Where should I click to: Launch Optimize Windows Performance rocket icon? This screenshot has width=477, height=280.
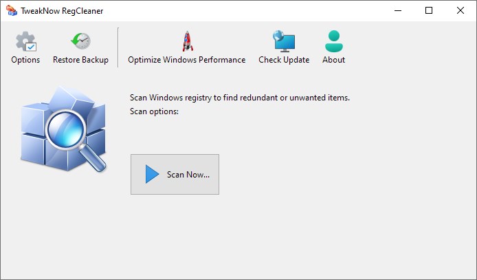(188, 41)
